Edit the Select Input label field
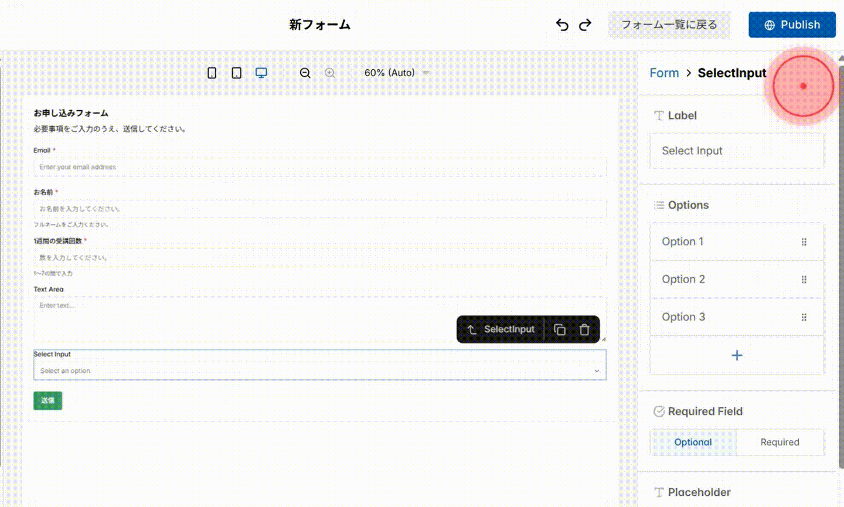 point(736,151)
